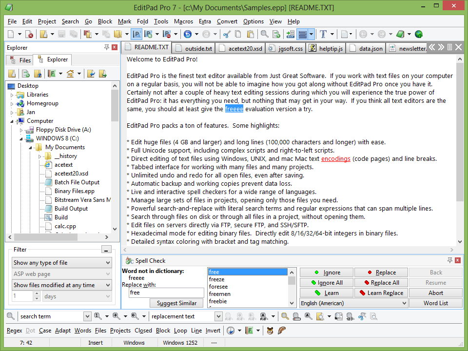Click the Add to Project icon with plus

pos(148,34)
